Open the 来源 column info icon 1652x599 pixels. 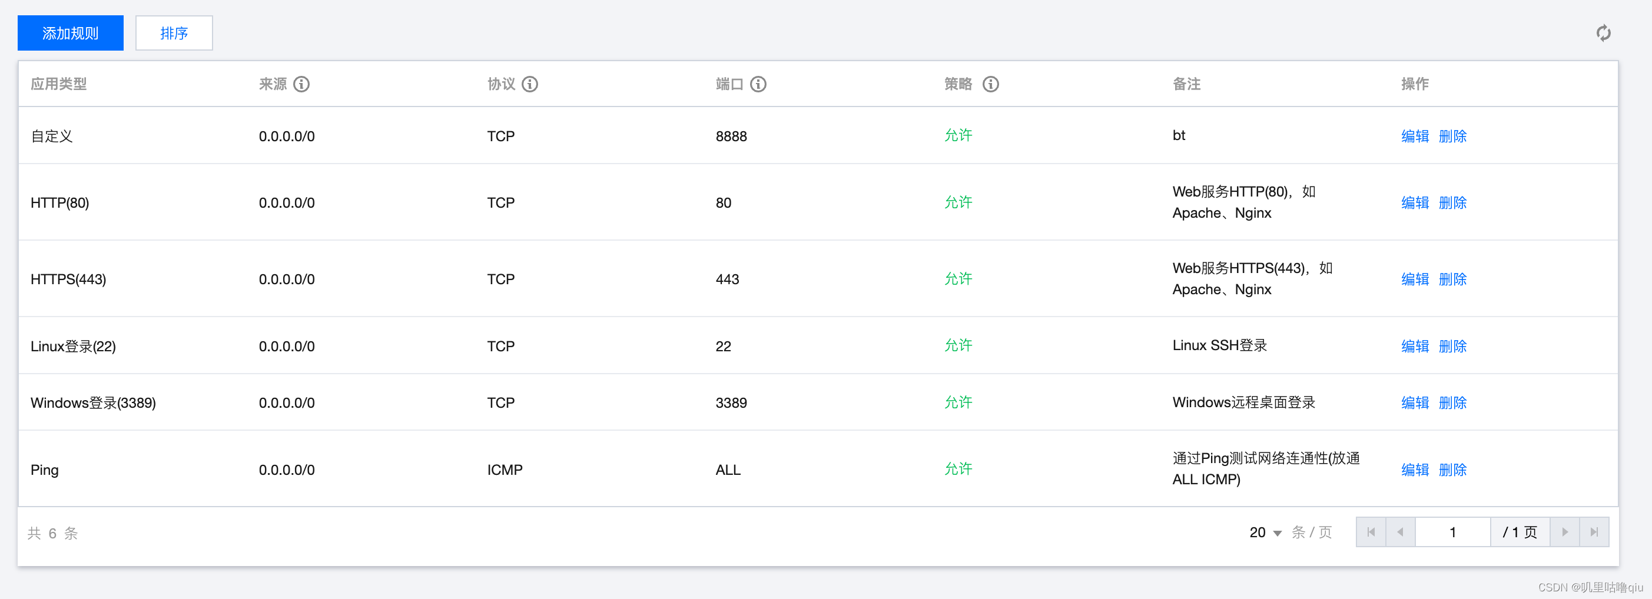pos(301,84)
